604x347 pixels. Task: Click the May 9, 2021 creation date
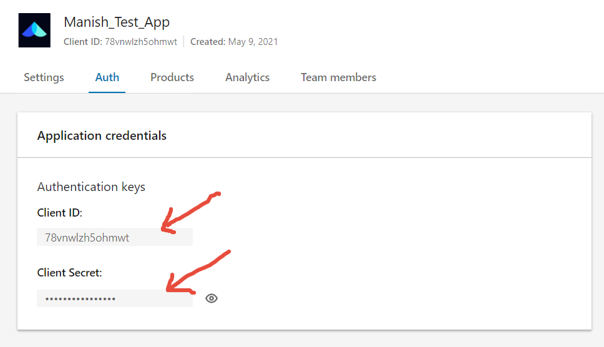tap(253, 42)
